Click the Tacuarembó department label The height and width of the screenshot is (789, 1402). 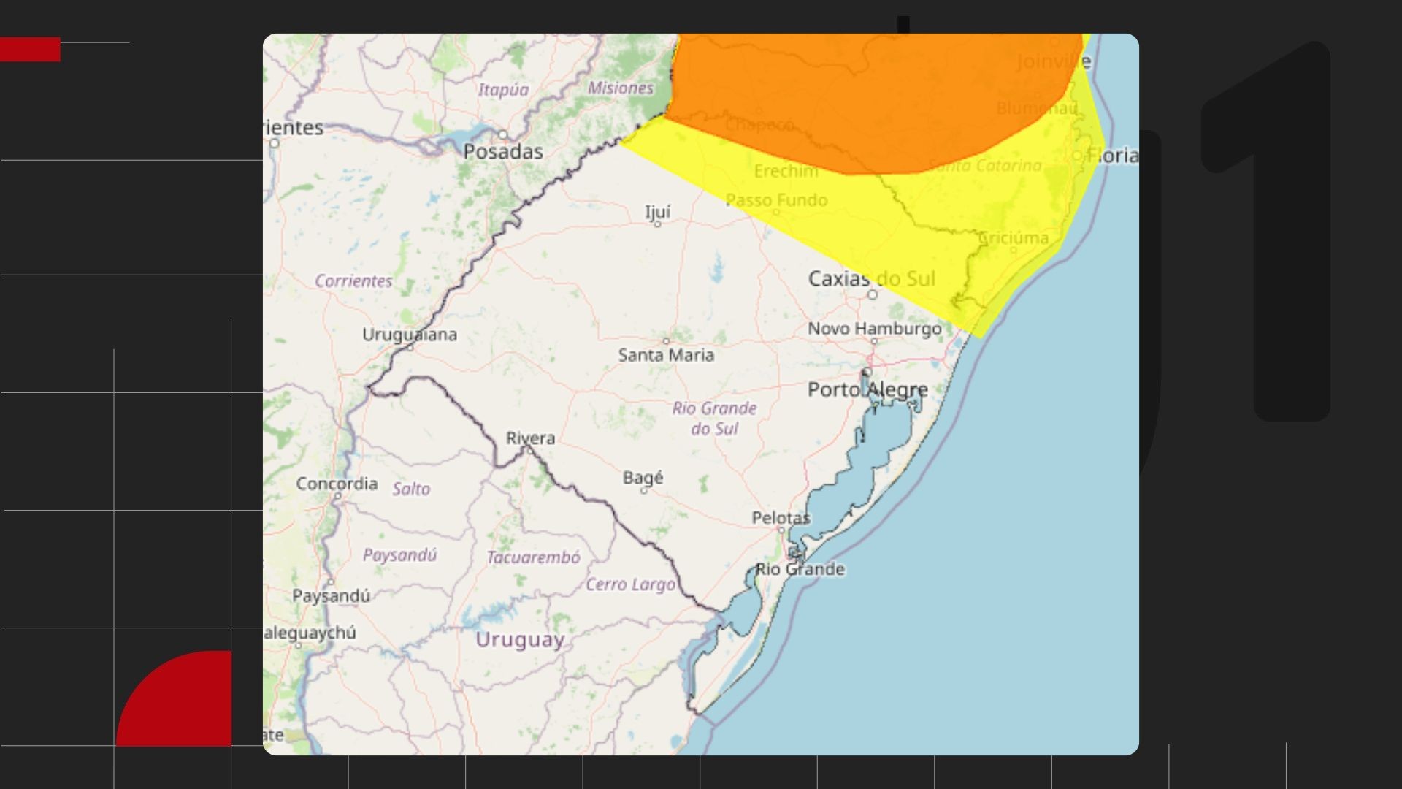click(533, 557)
